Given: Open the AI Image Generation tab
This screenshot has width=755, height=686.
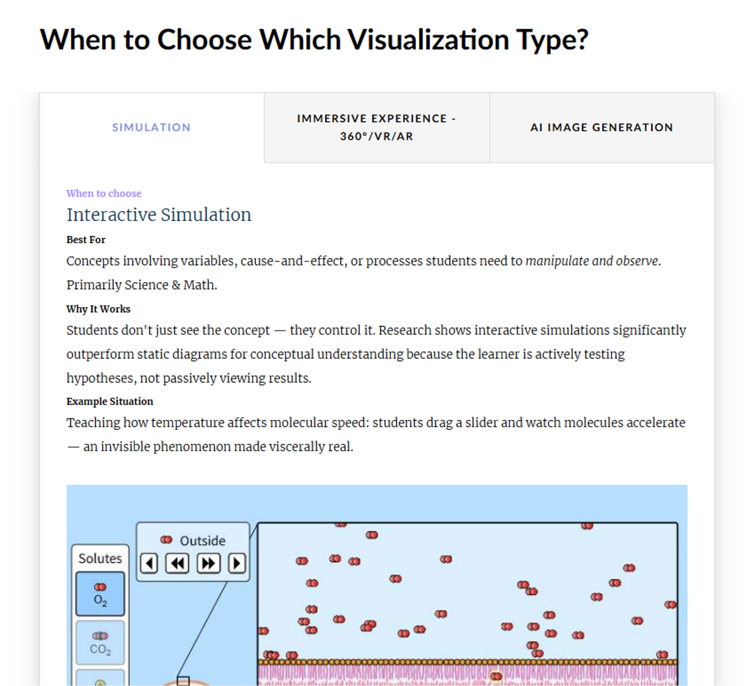Looking at the screenshot, I should pos(602,128).
